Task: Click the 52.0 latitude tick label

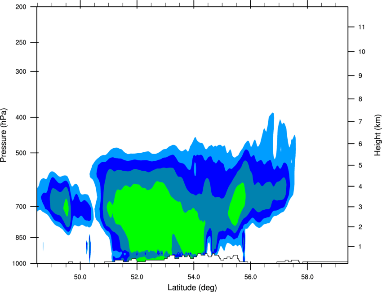Action: pos(137,277)
